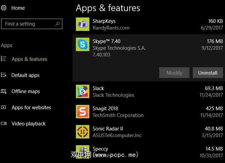Click the 176 MB size value

coord(215,41)
